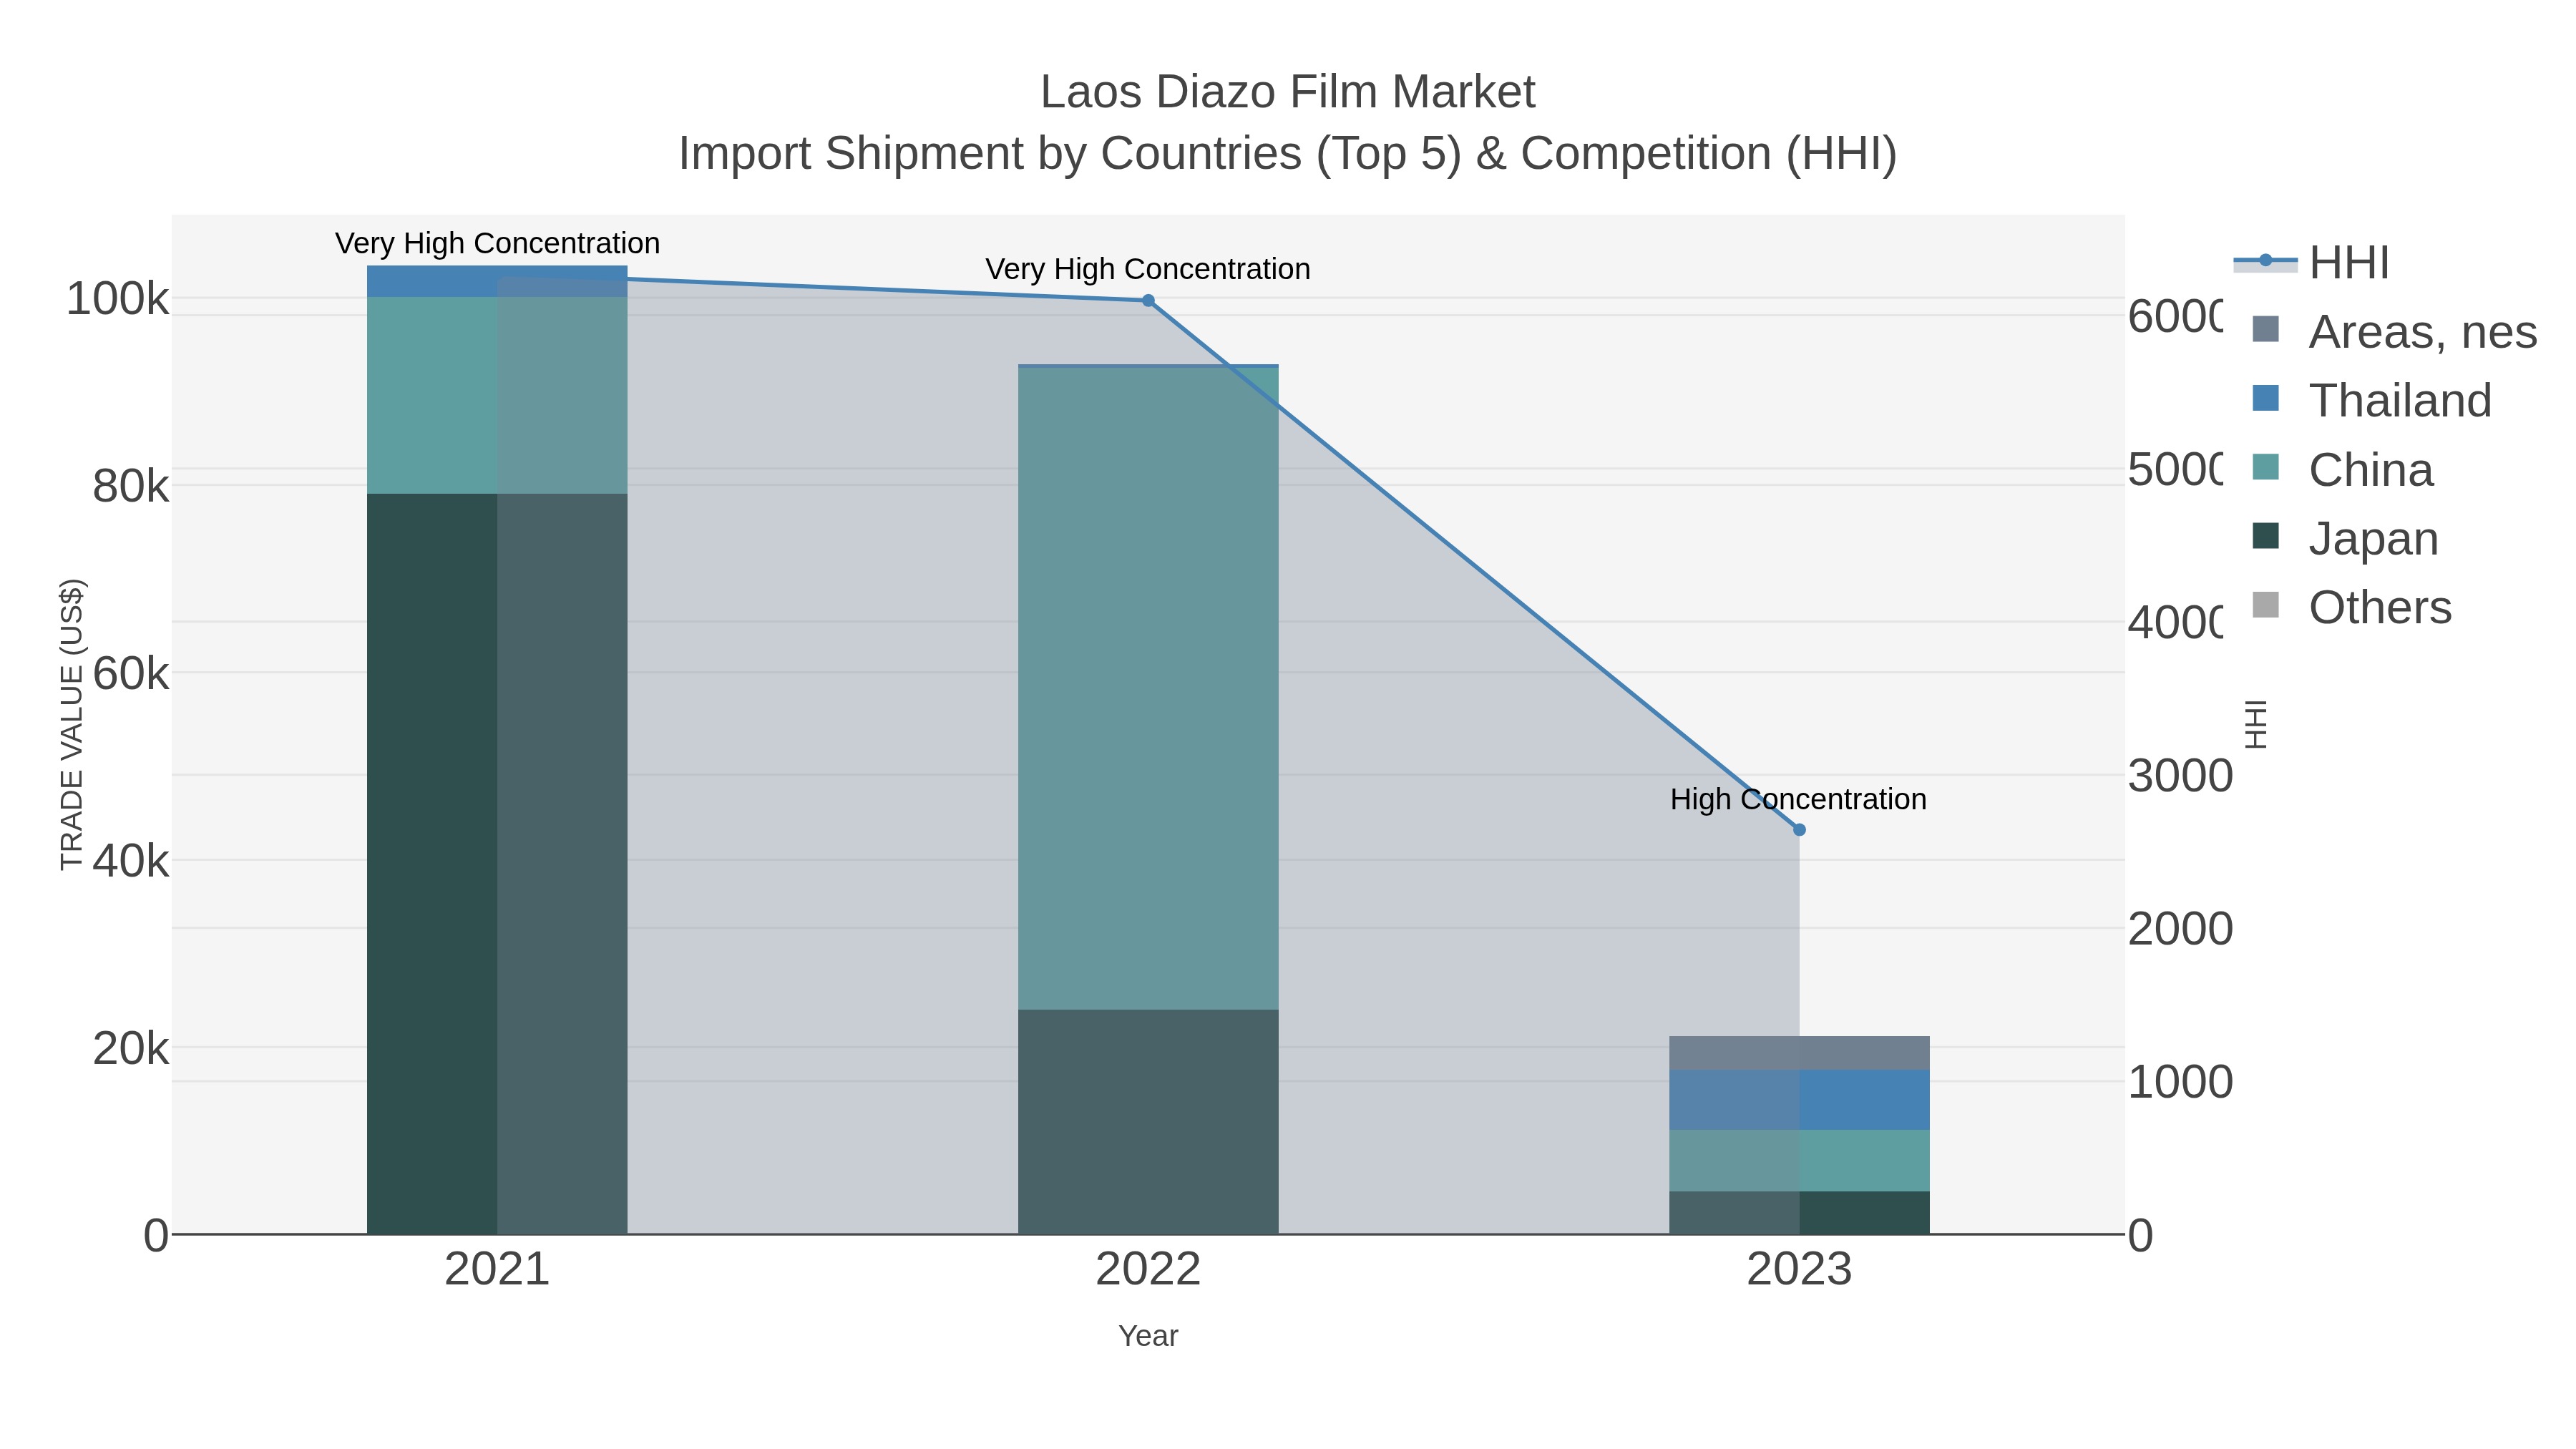
Task: Click the 2023 x-axis label
Action: tap(1799, 1270)
